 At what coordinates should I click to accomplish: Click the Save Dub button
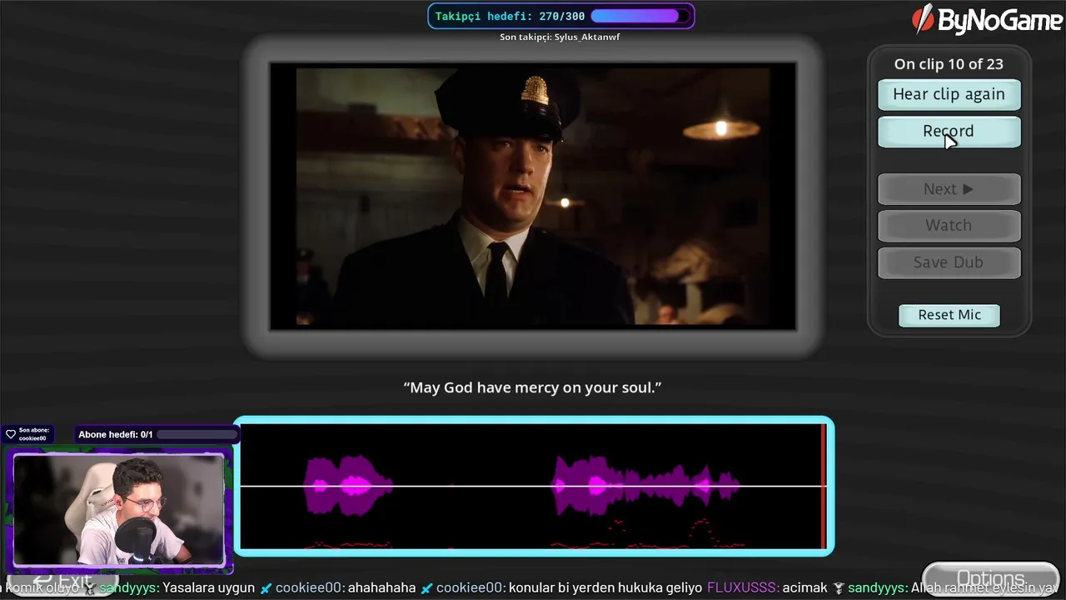pyautogui.click(x=949, y=262)
